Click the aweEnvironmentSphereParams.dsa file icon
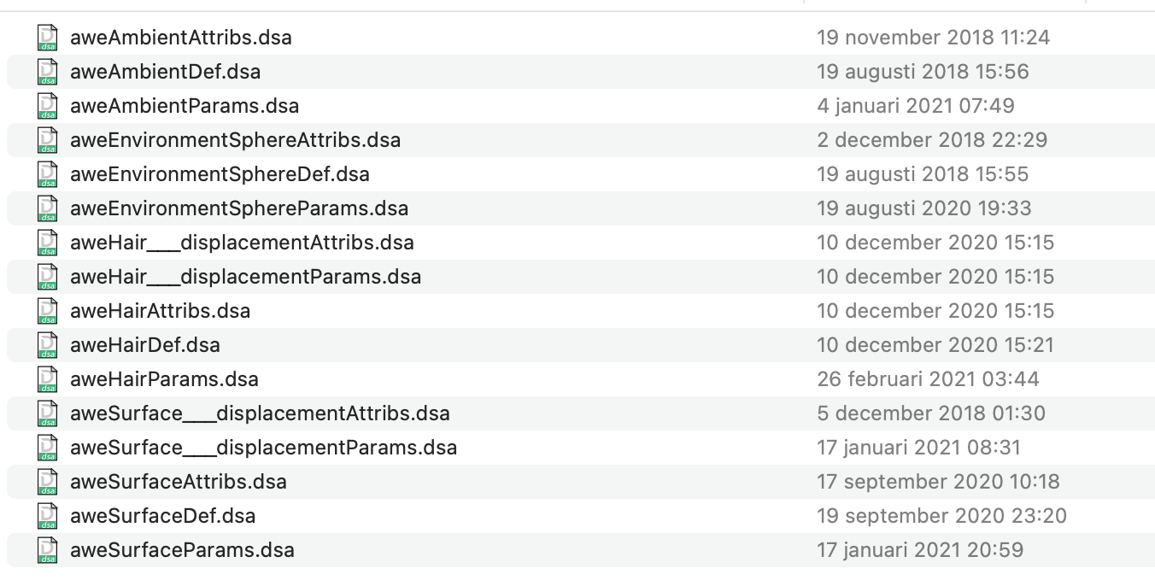Screen dimensions: 1155x586 (48, 208)
